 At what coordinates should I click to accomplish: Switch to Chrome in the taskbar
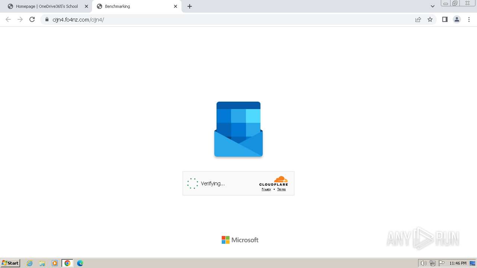(x=67, y=263)
